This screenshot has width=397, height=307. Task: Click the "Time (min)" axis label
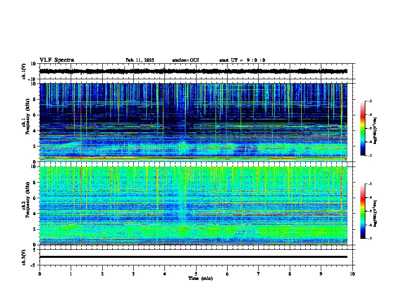point(201,278)
